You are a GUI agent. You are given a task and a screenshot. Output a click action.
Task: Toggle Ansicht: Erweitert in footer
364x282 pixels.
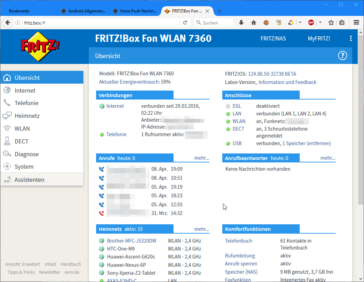tap(23, 264)
